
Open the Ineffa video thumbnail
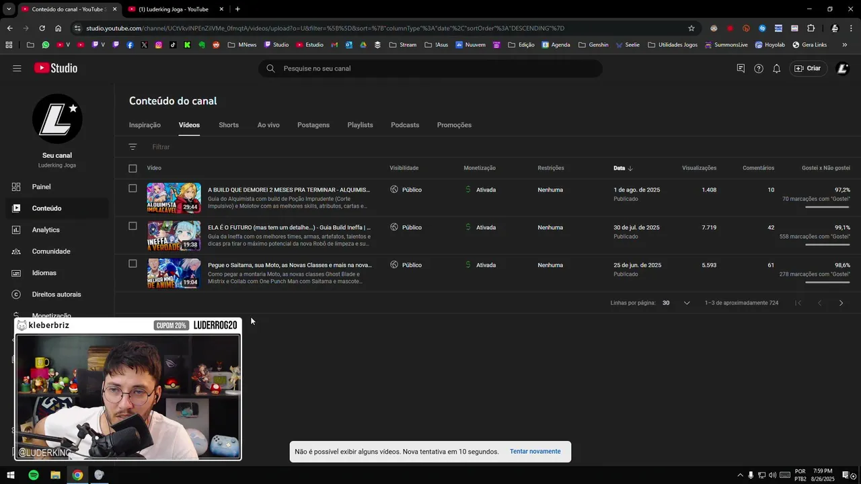pos(174,235)
